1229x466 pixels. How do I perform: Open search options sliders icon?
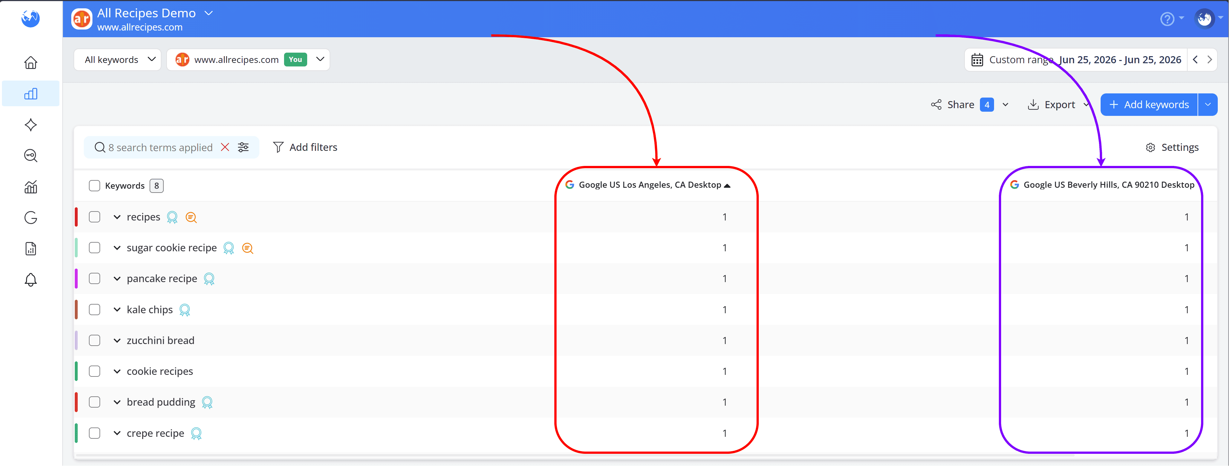[243, 147]
